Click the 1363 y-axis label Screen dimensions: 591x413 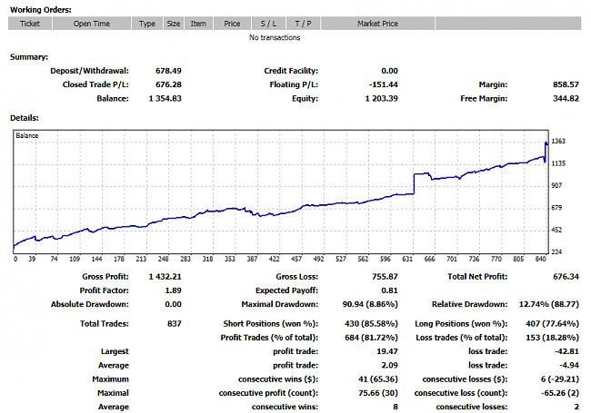[x=558, y=141]
